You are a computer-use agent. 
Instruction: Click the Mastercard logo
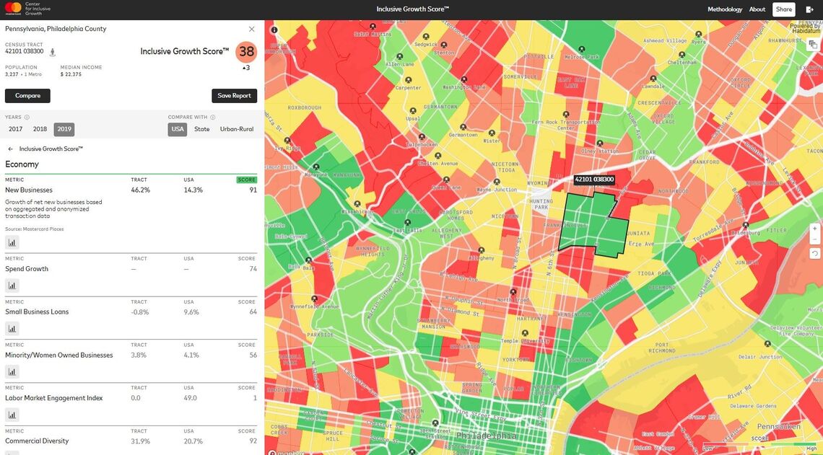[x=13, y=8]
